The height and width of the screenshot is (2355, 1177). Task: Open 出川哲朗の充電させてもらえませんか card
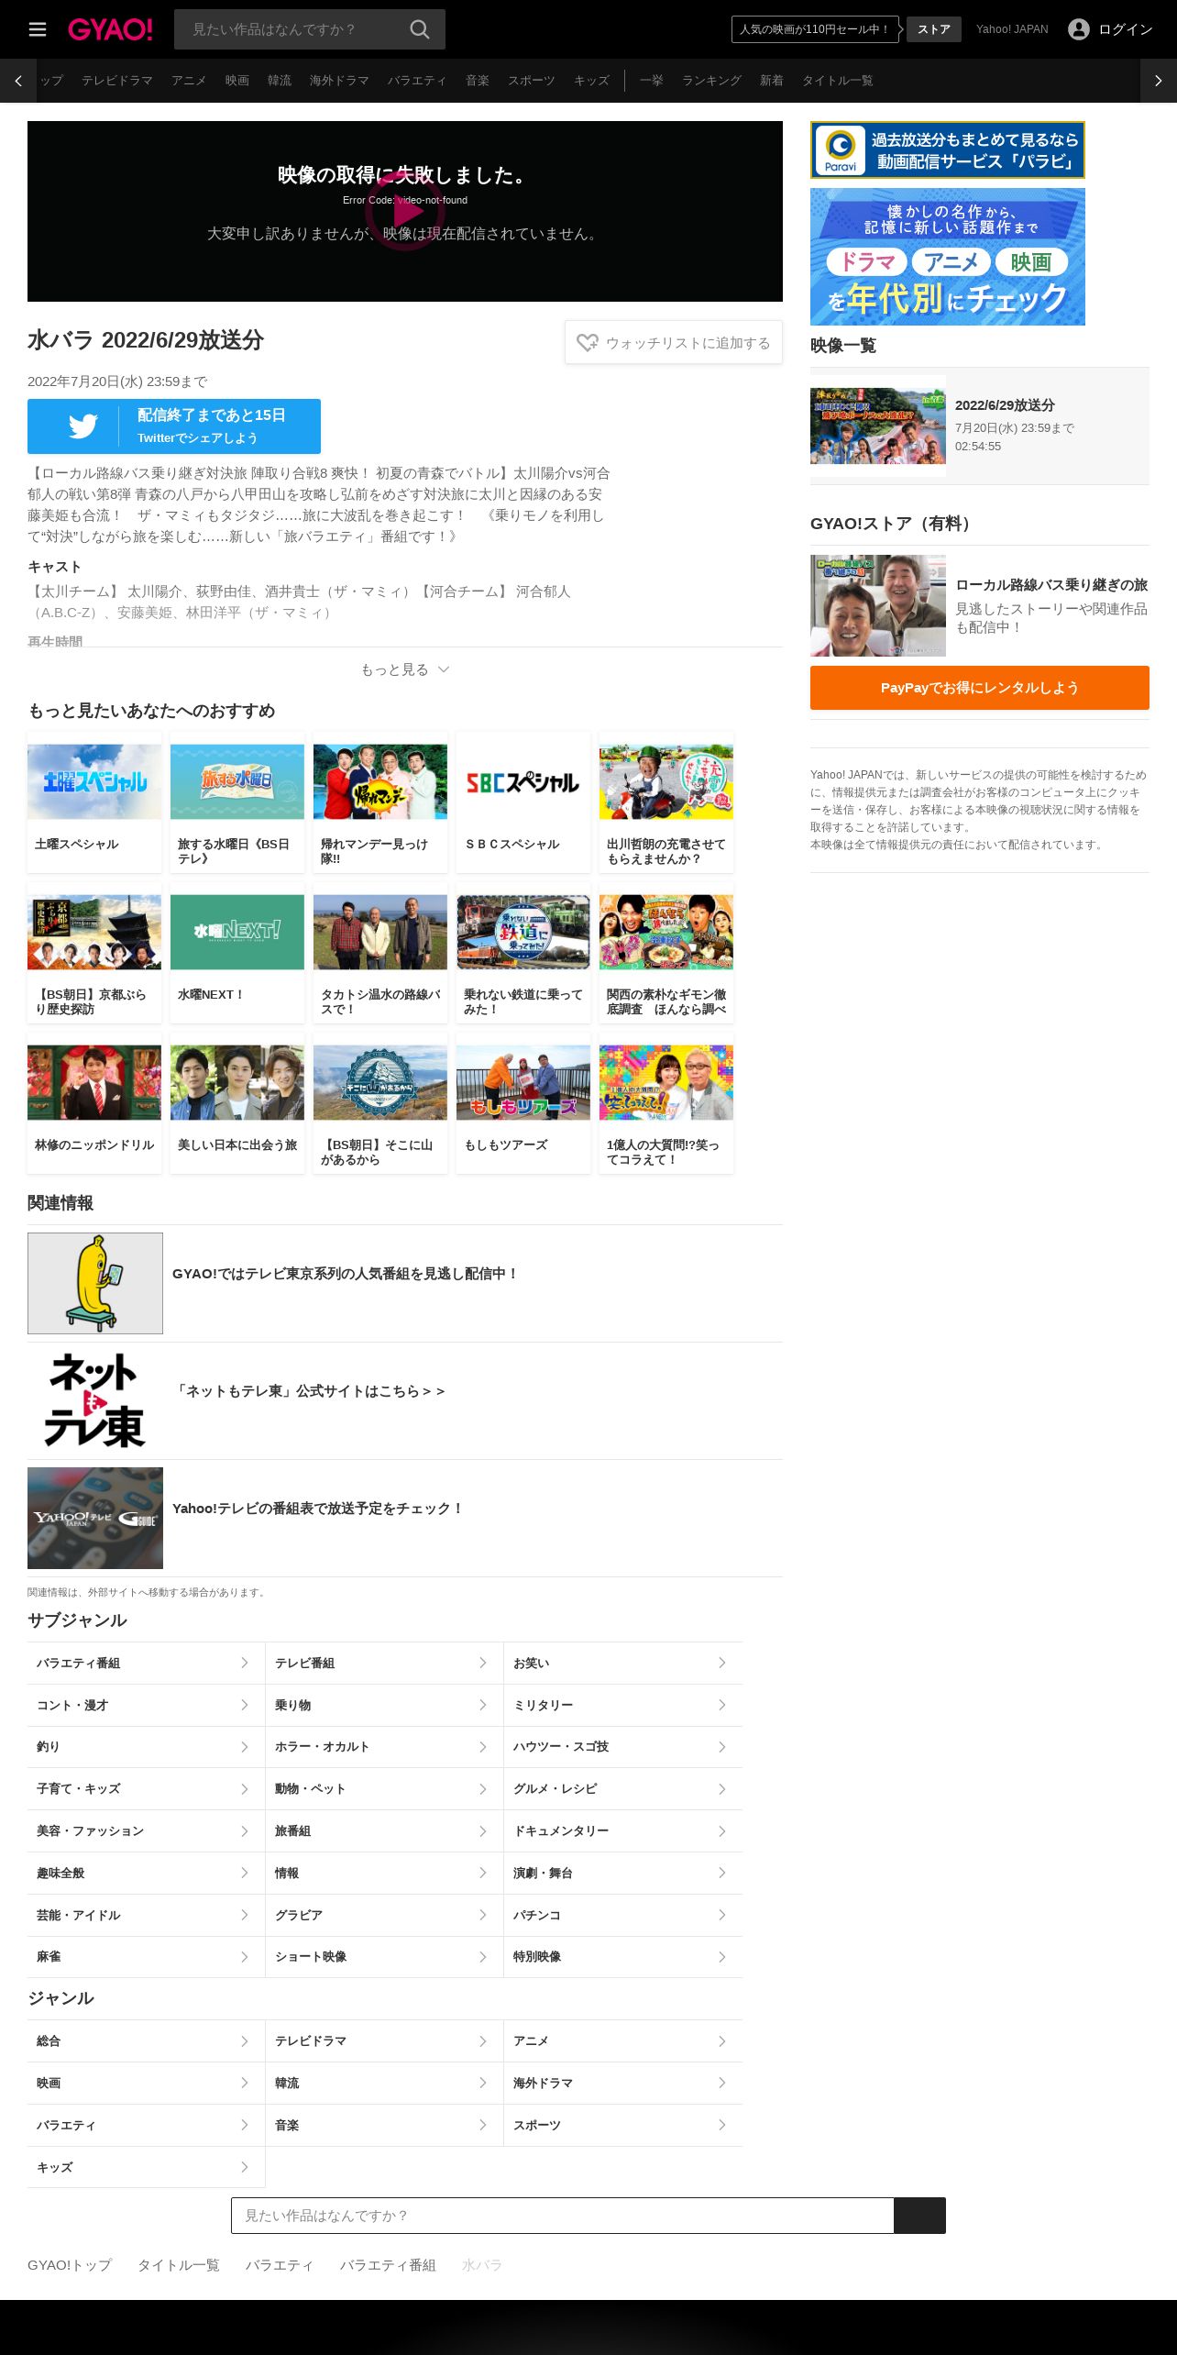(666, 802)
